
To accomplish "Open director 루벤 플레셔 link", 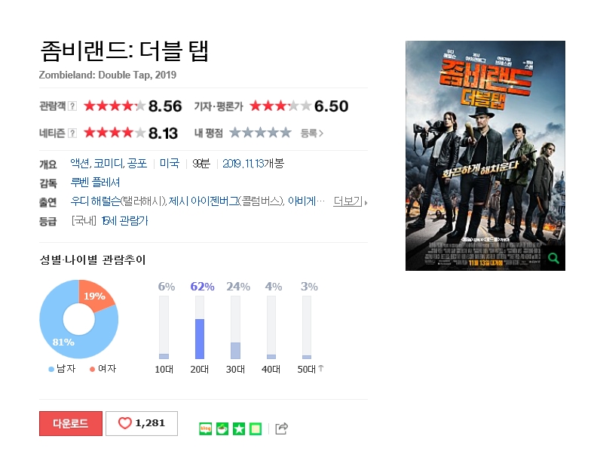I will [x=95, y=183].
